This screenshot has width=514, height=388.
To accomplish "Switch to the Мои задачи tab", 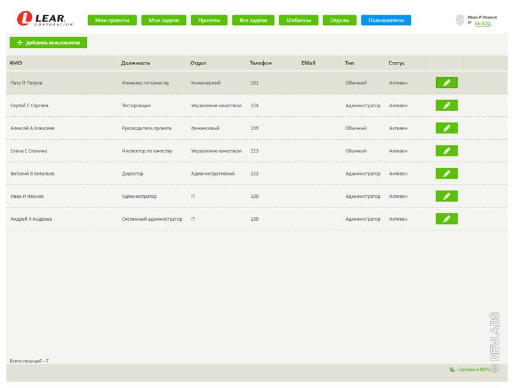I will click(163, 20).
